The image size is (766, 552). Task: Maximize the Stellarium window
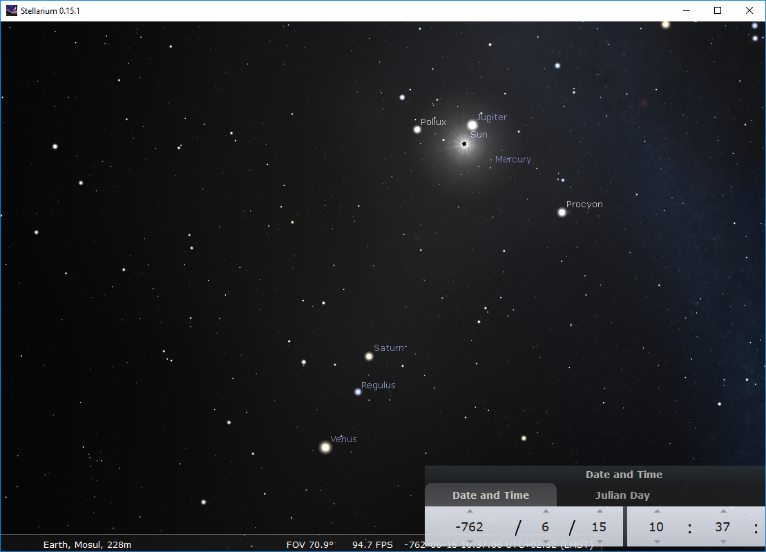[718, 10]
